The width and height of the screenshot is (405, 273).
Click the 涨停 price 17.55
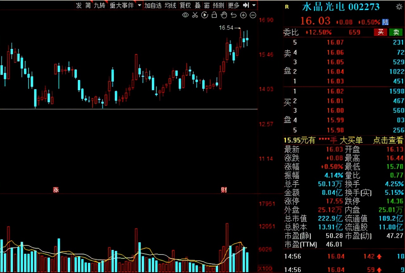[x=335, y=201]
